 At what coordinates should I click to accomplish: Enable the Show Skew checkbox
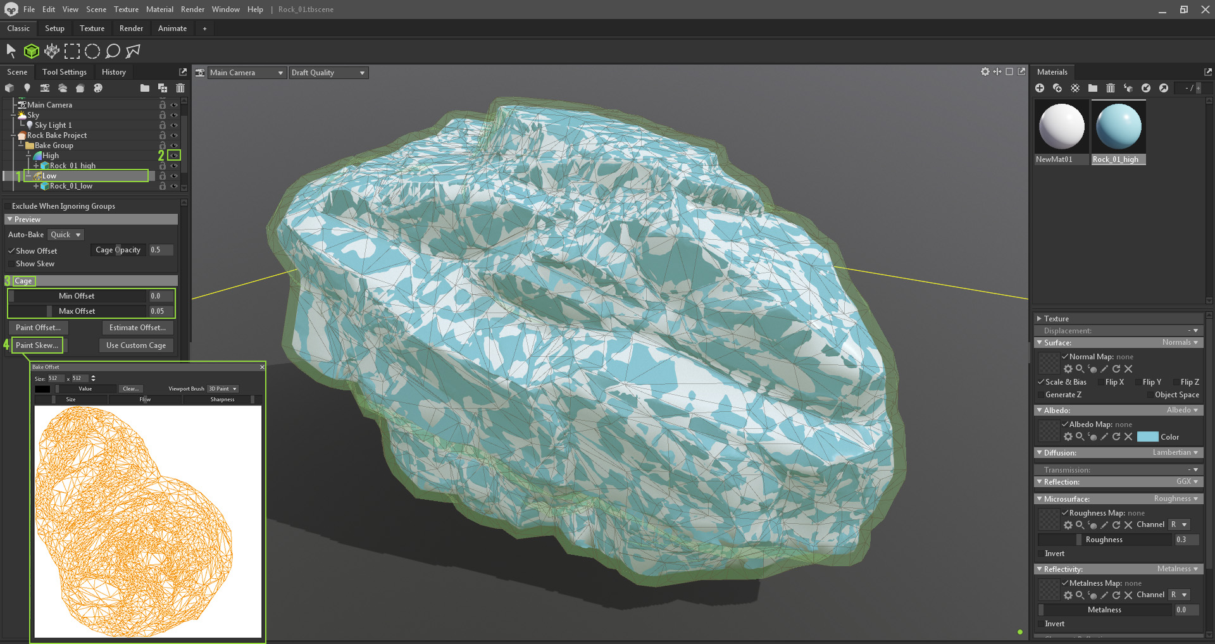[x=11, y=264]
